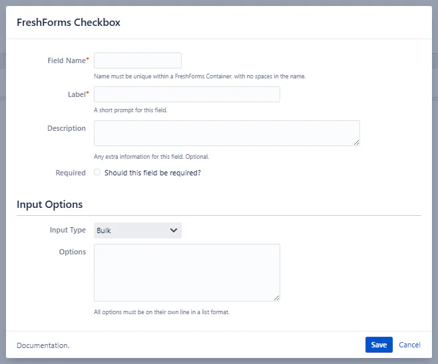Screen dimensions: 438x364
Task: Click inside the Description textarea
Action: (x=226, y=133)
